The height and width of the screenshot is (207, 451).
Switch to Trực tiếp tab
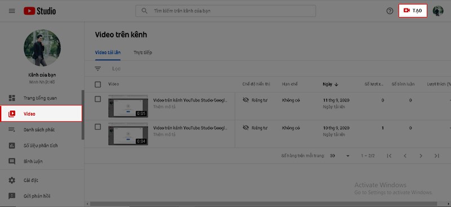click(x=143, y=52)
